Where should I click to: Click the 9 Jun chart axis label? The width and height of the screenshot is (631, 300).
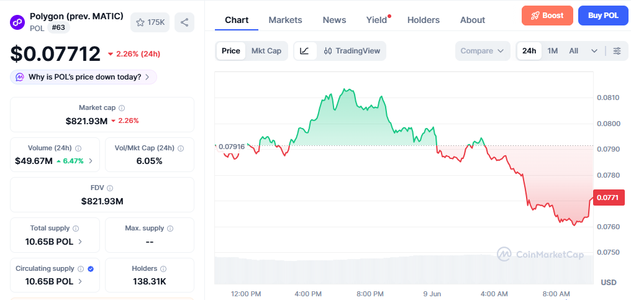(433, 294)
